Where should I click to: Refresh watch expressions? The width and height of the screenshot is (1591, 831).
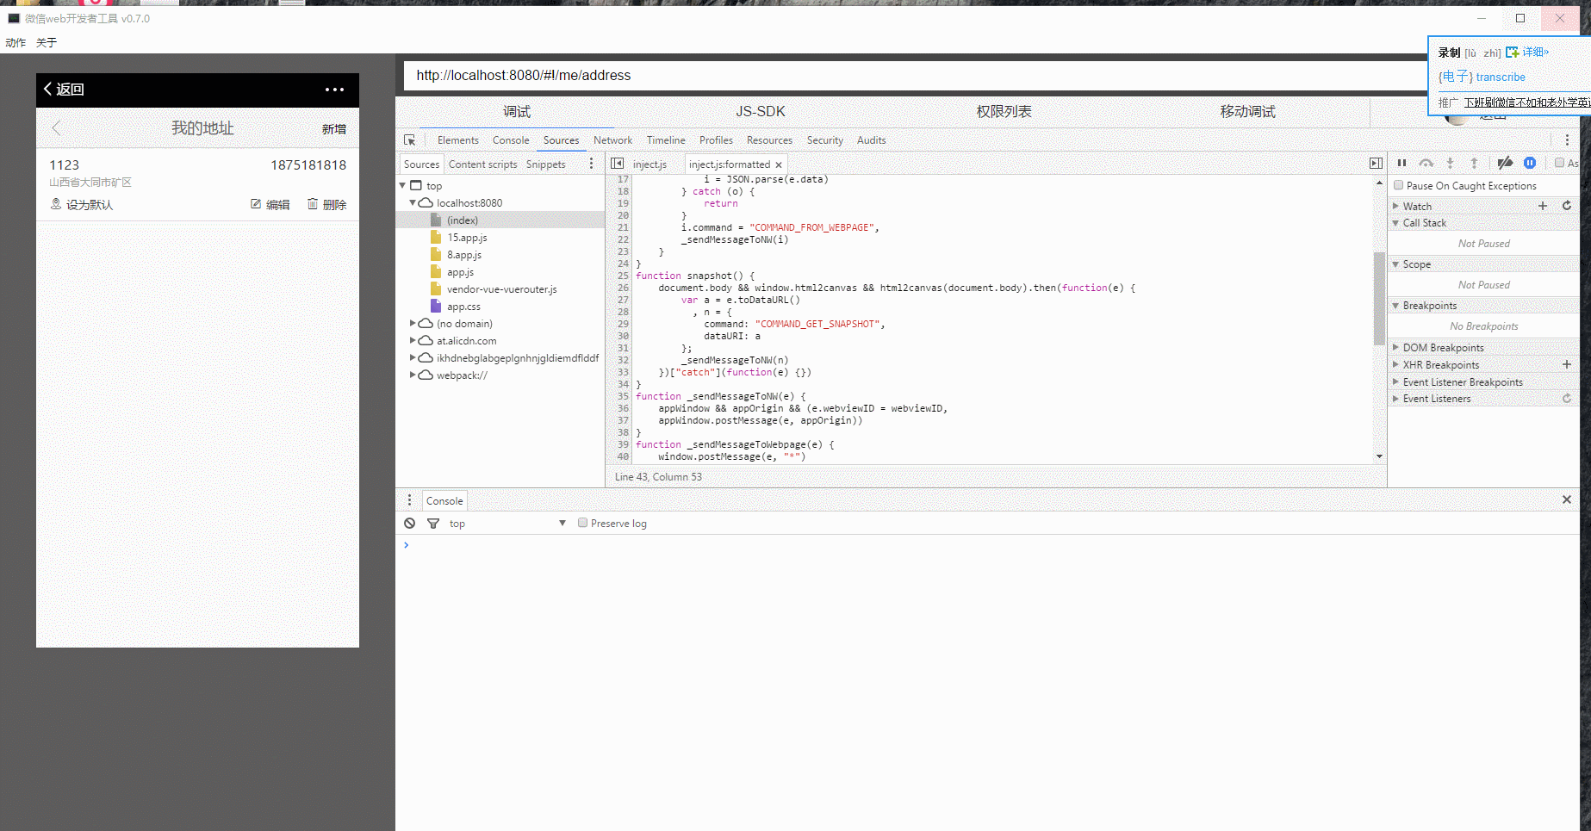tap(1567, 206)
